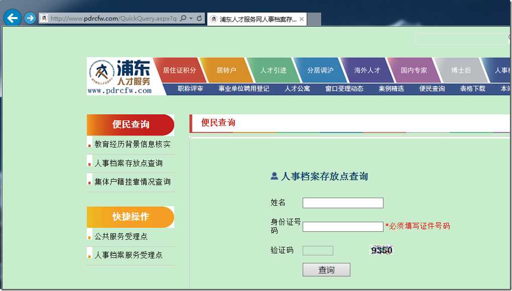The width and height of the screenshot is (512, 291).
Task: Open a new blank browser tab
Action: click(314, 19)
